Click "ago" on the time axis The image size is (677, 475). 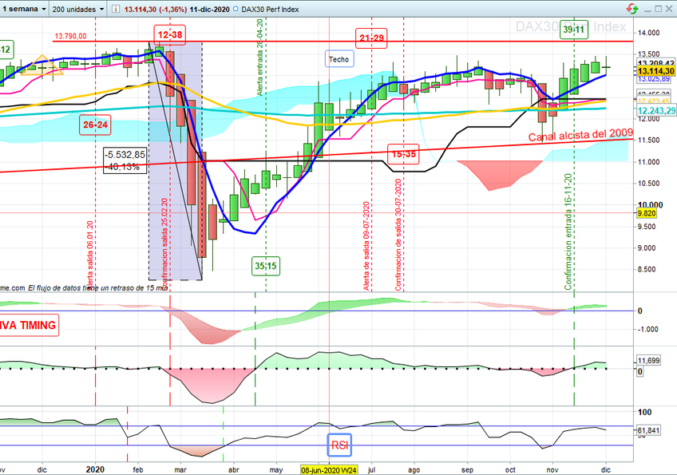pos(414,470)
